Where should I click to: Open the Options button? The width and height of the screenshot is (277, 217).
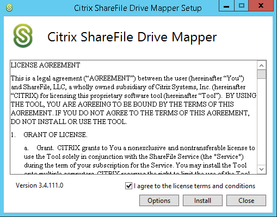(x=159, y=201)
